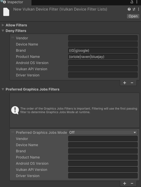
Task: Add a Preferred Graphics Jobs filter entry
Action: click(125, 183)
